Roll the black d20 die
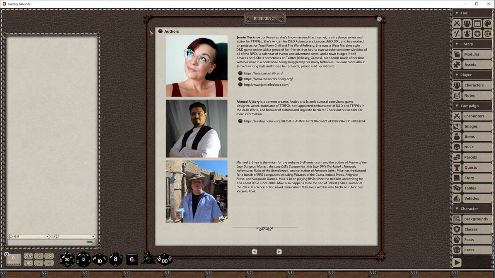The image size is (495, 278). 67,259
